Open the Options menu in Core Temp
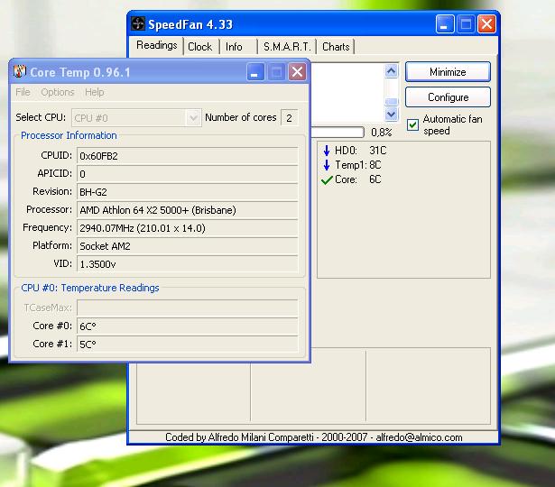555x487 pixels. (58, 92)
